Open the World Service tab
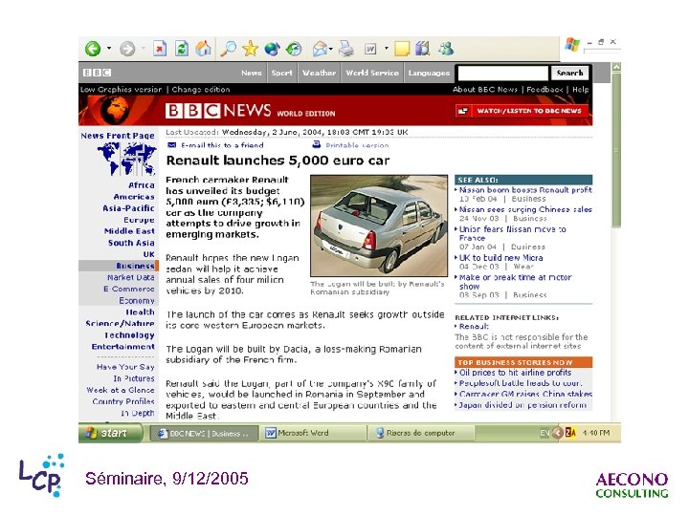Viewport: 689px width, 516px height. (372, 73)
